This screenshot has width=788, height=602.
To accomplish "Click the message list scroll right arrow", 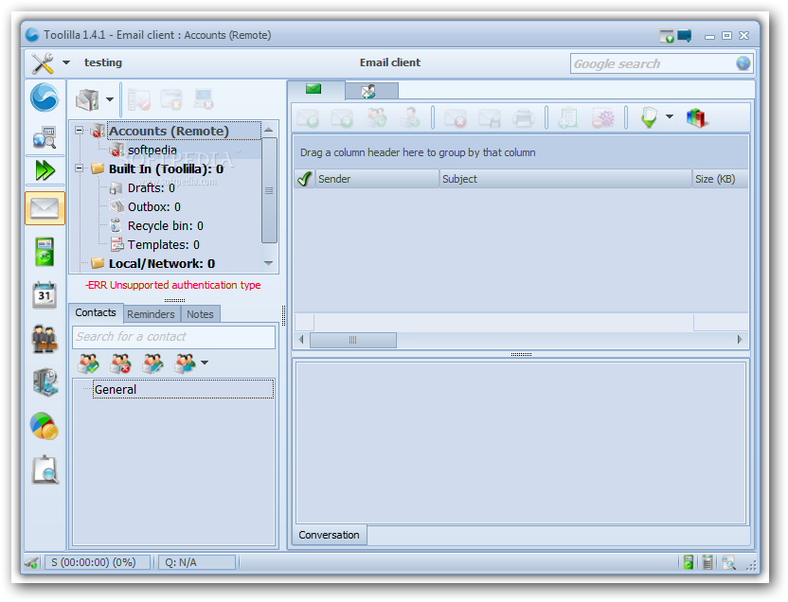I will 740,340.
